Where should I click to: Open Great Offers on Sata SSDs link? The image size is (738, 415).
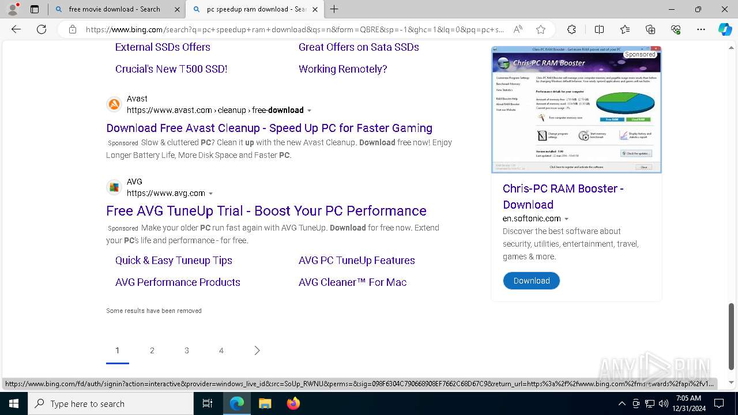(x=359, y=47)
